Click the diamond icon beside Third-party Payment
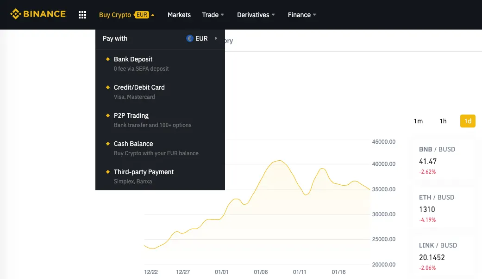 (x=108, y=172)
